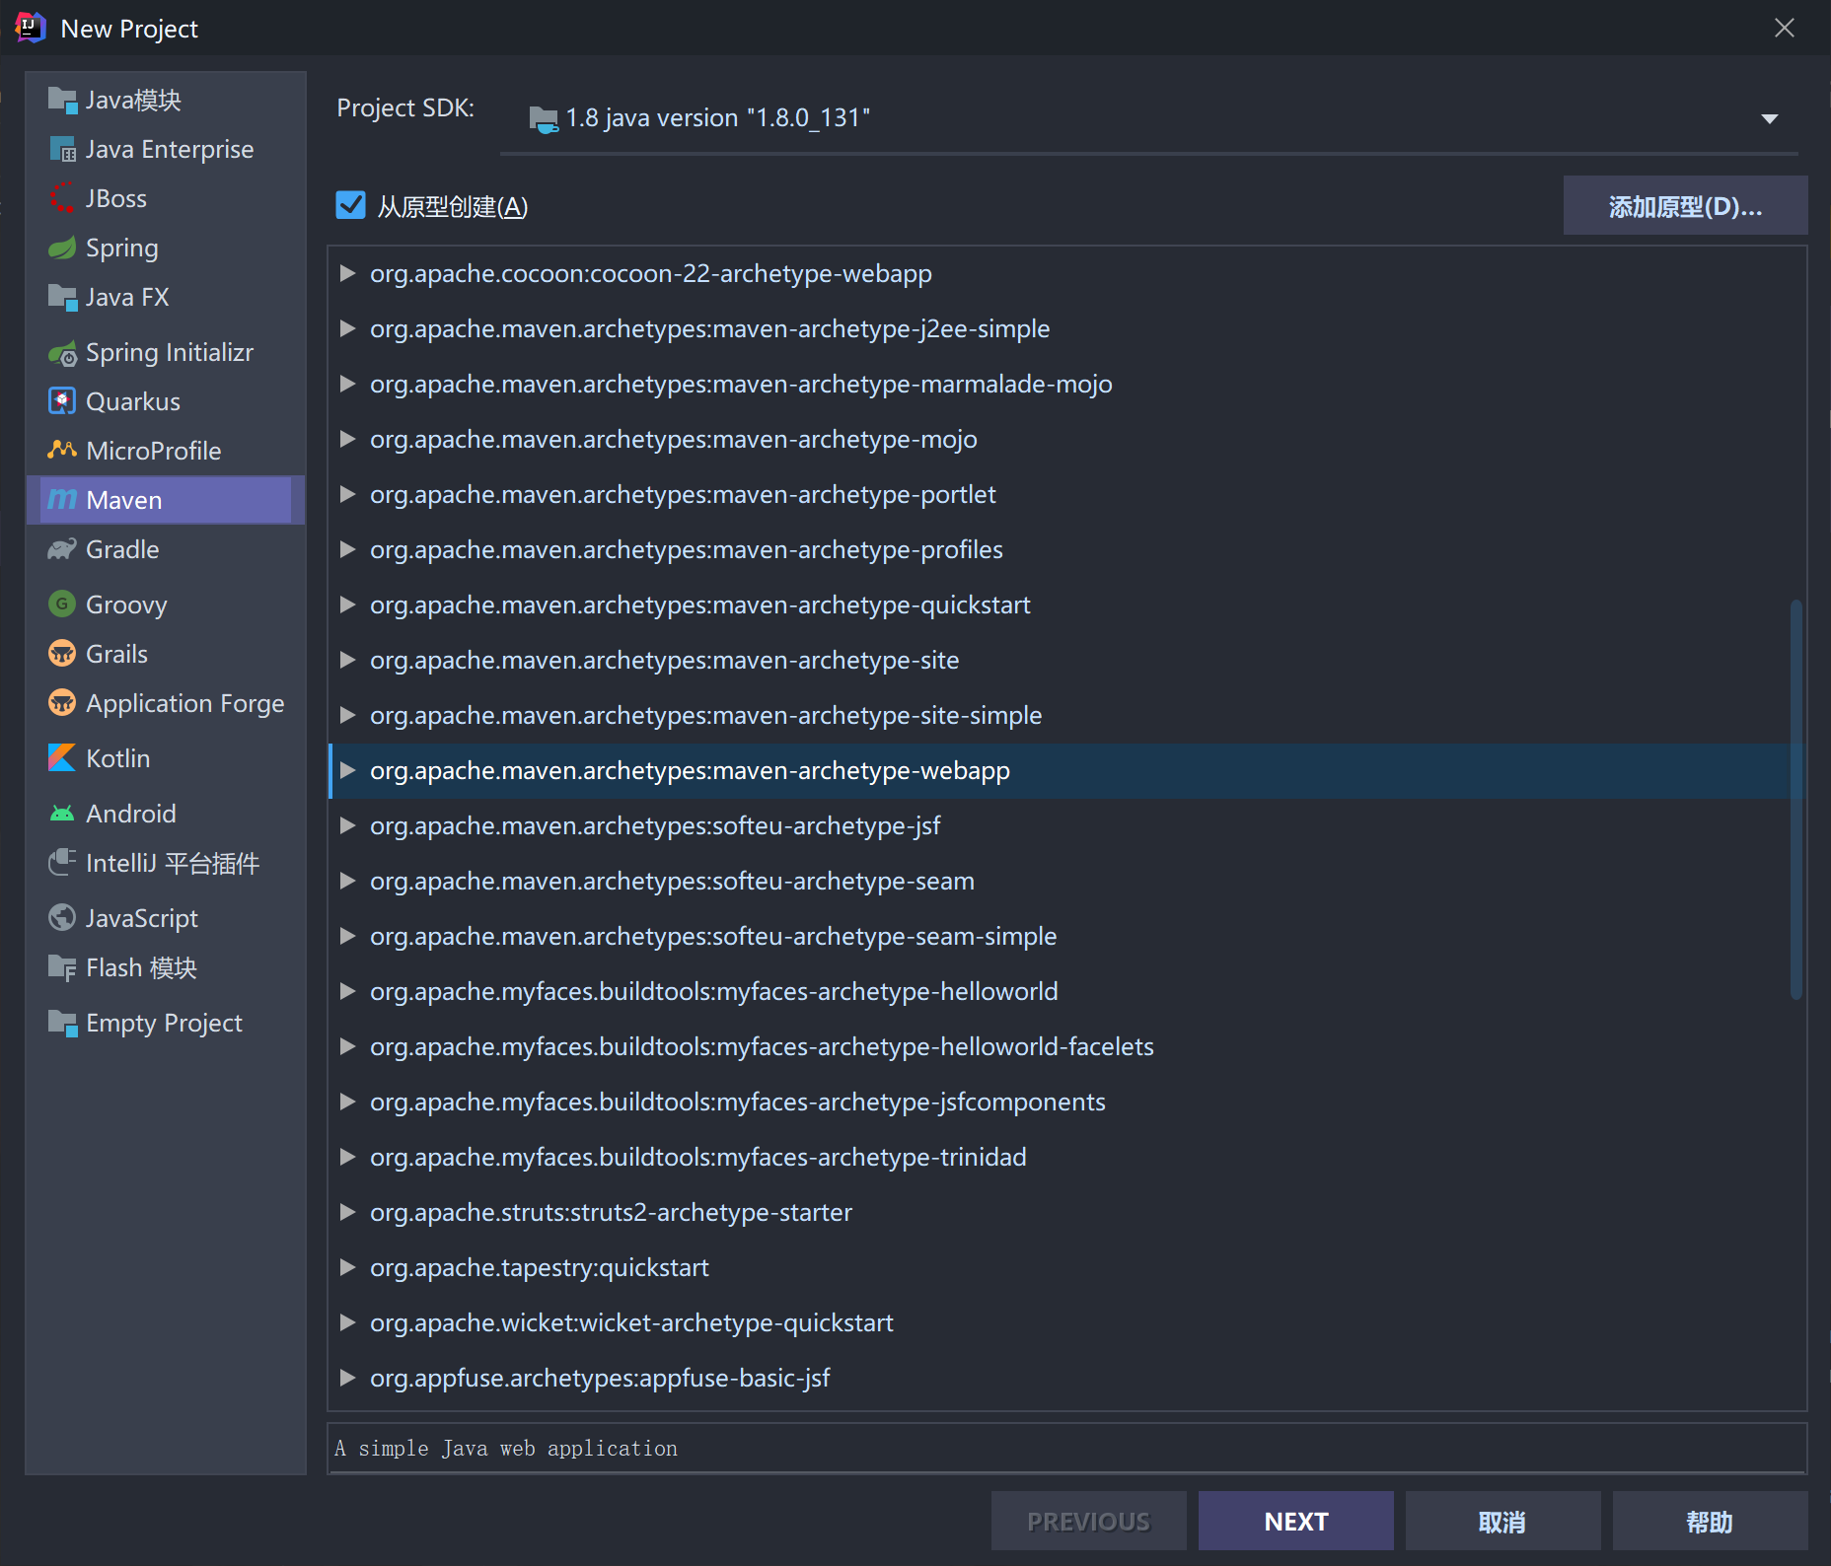
Task: Click the archetype list vertical scrollbar
Action: (1796, 799)
